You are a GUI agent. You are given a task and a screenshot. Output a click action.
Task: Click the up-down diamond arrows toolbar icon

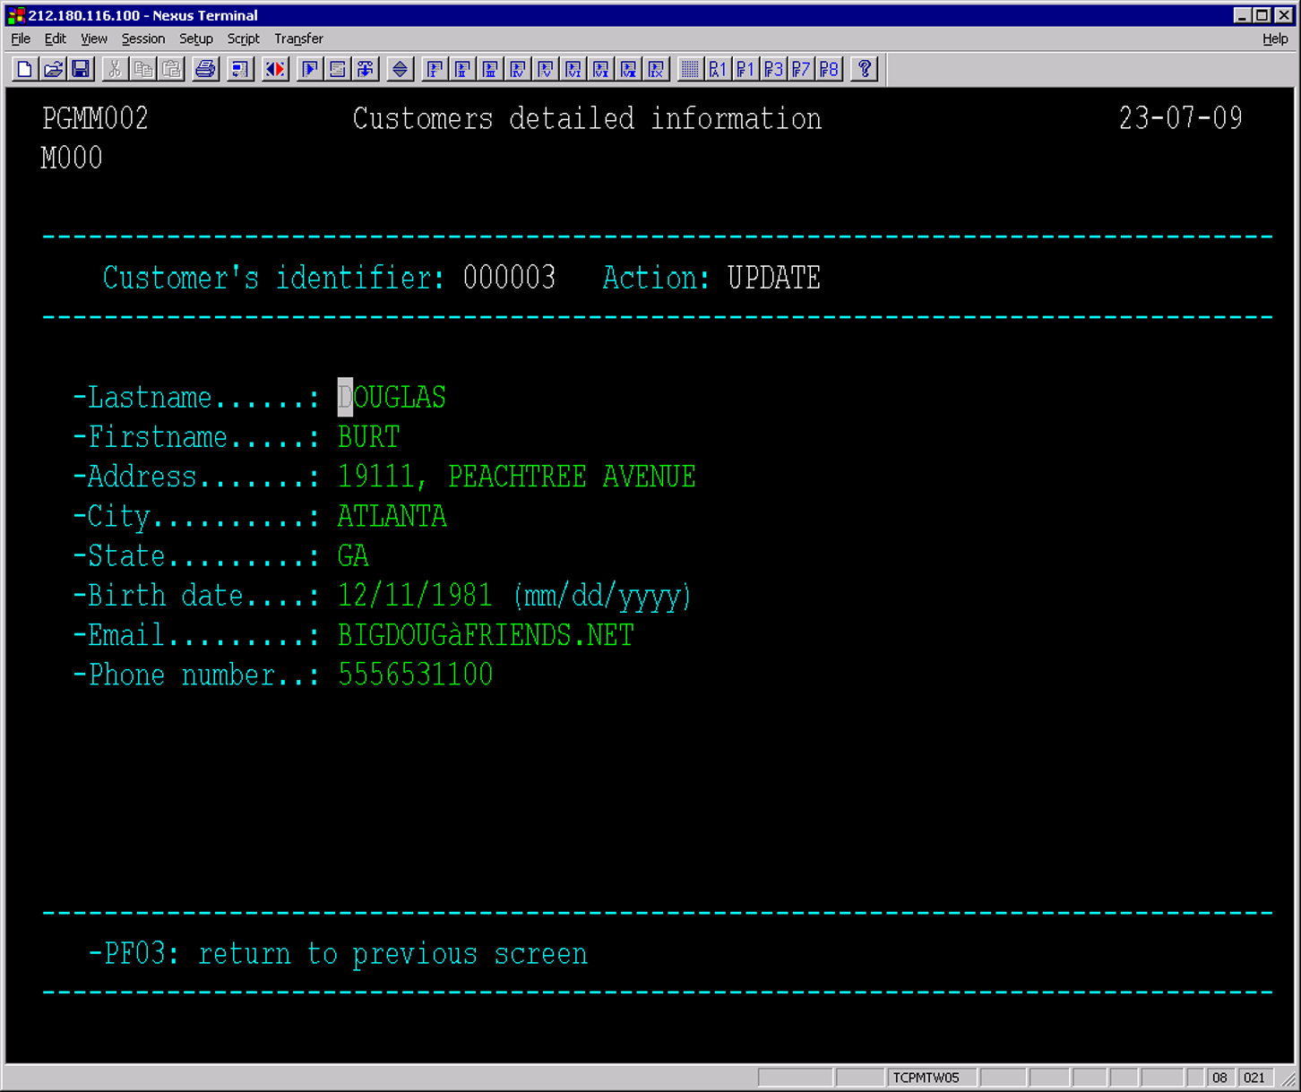point(401,69)
